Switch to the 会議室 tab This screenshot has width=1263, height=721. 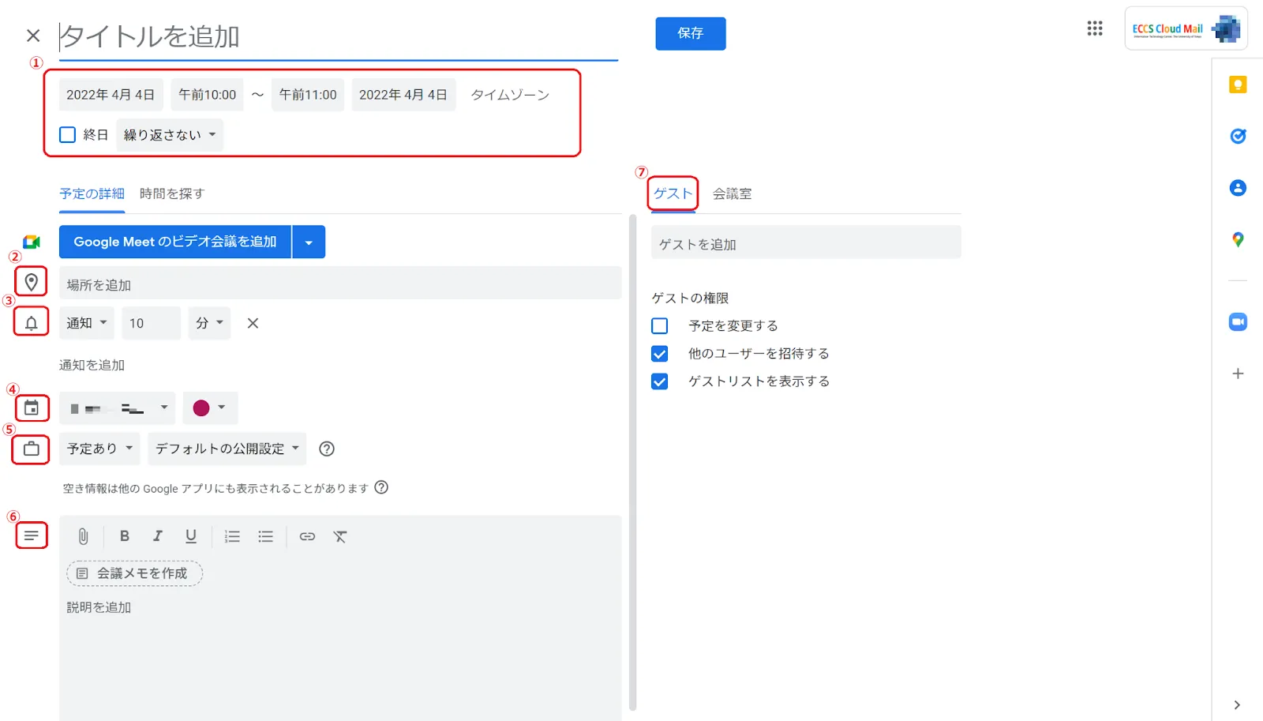click(732, 193)
